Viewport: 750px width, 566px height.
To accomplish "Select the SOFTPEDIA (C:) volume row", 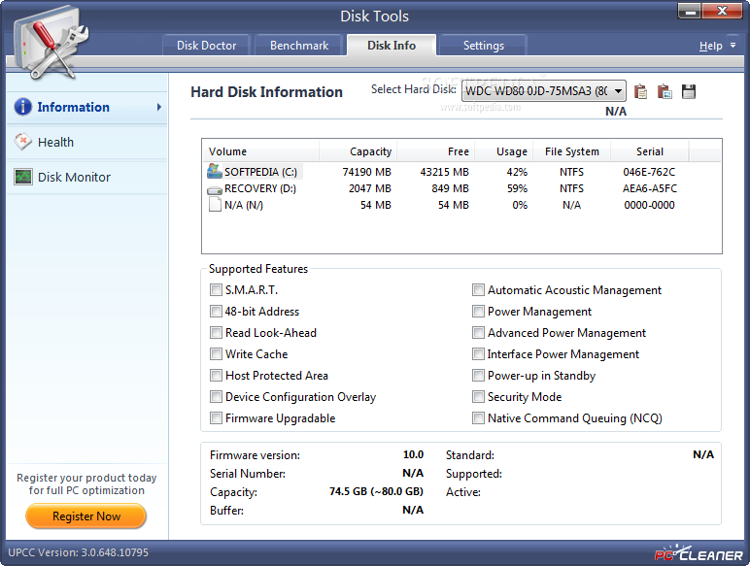I will (x=461, y=172).
